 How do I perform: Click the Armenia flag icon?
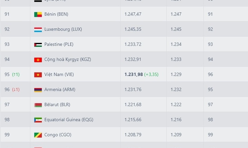pos(38,90)
